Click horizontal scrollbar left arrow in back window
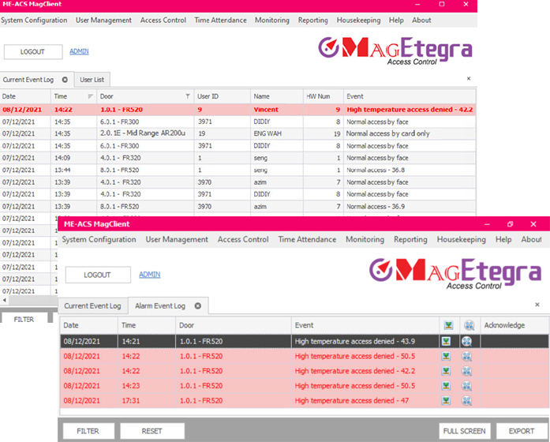Viewport: 550px width, 442px height. [4, 300]
